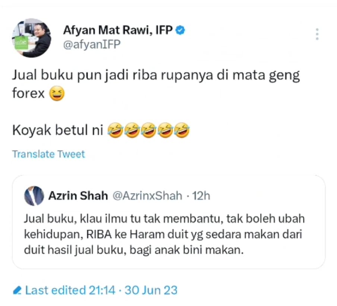The width and height of the screenshot is (337, 306).
Task: Open the @afyanIFP handle
Action: 92,44
